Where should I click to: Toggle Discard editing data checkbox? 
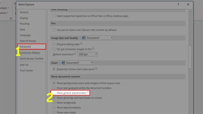54,44
